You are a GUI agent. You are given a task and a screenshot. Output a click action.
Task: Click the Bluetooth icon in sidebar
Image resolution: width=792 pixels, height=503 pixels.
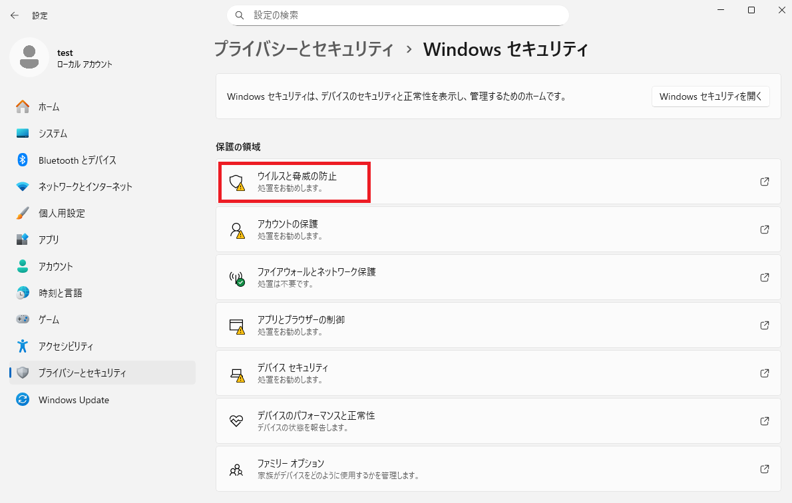(23, 160)
